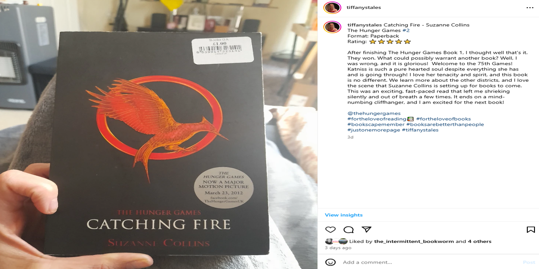Screen dimensions: 539x269
Task: Click View insights link
Action: click(x=344, y=215)
